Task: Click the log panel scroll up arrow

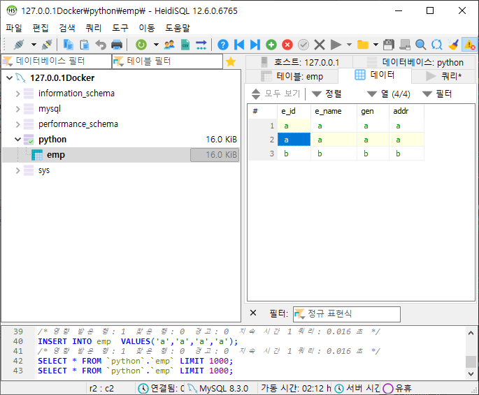Action: [x=471, y=333]
